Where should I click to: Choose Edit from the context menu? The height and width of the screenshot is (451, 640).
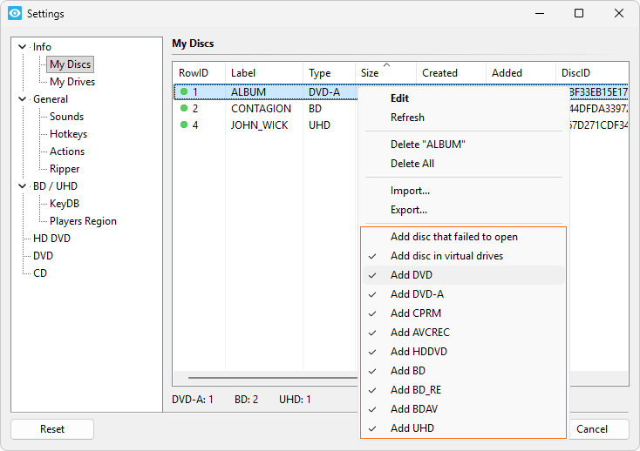(x=399, y=98)
